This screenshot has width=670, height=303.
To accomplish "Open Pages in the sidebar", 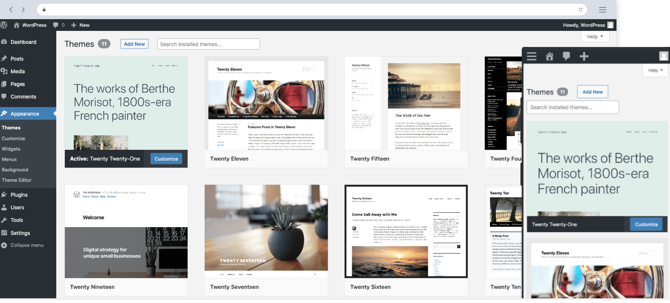I will [18, 84].
